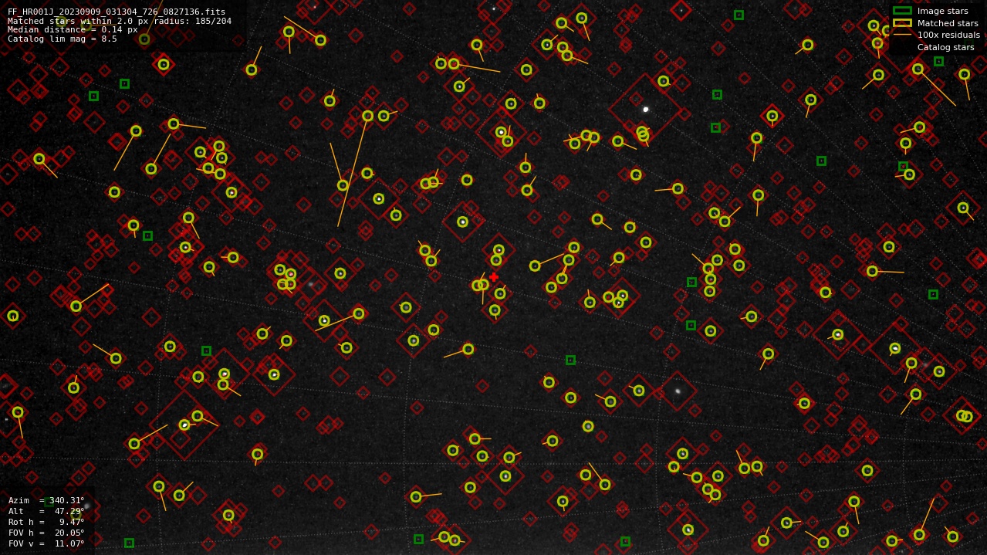
Task: Select the FF_HR001J .fits file name text
Action: pyautogui.click(x=117, y=12)
